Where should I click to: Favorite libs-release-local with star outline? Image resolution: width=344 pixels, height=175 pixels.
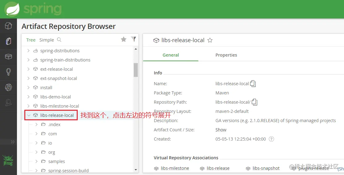click(x=210, y=40)
